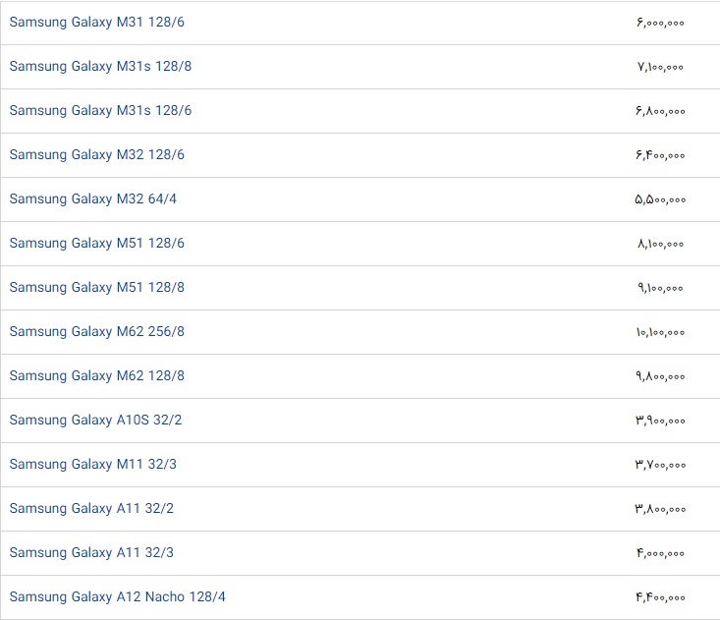Open Samsung Galaxy A12 Nacho 128/4 link
This screenshot has width=720, height=620.
[x=118, y=596]
